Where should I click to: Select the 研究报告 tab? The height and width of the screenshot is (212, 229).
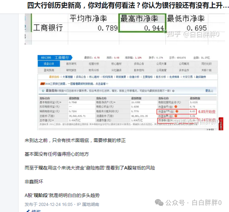click(x=71, y=70)
